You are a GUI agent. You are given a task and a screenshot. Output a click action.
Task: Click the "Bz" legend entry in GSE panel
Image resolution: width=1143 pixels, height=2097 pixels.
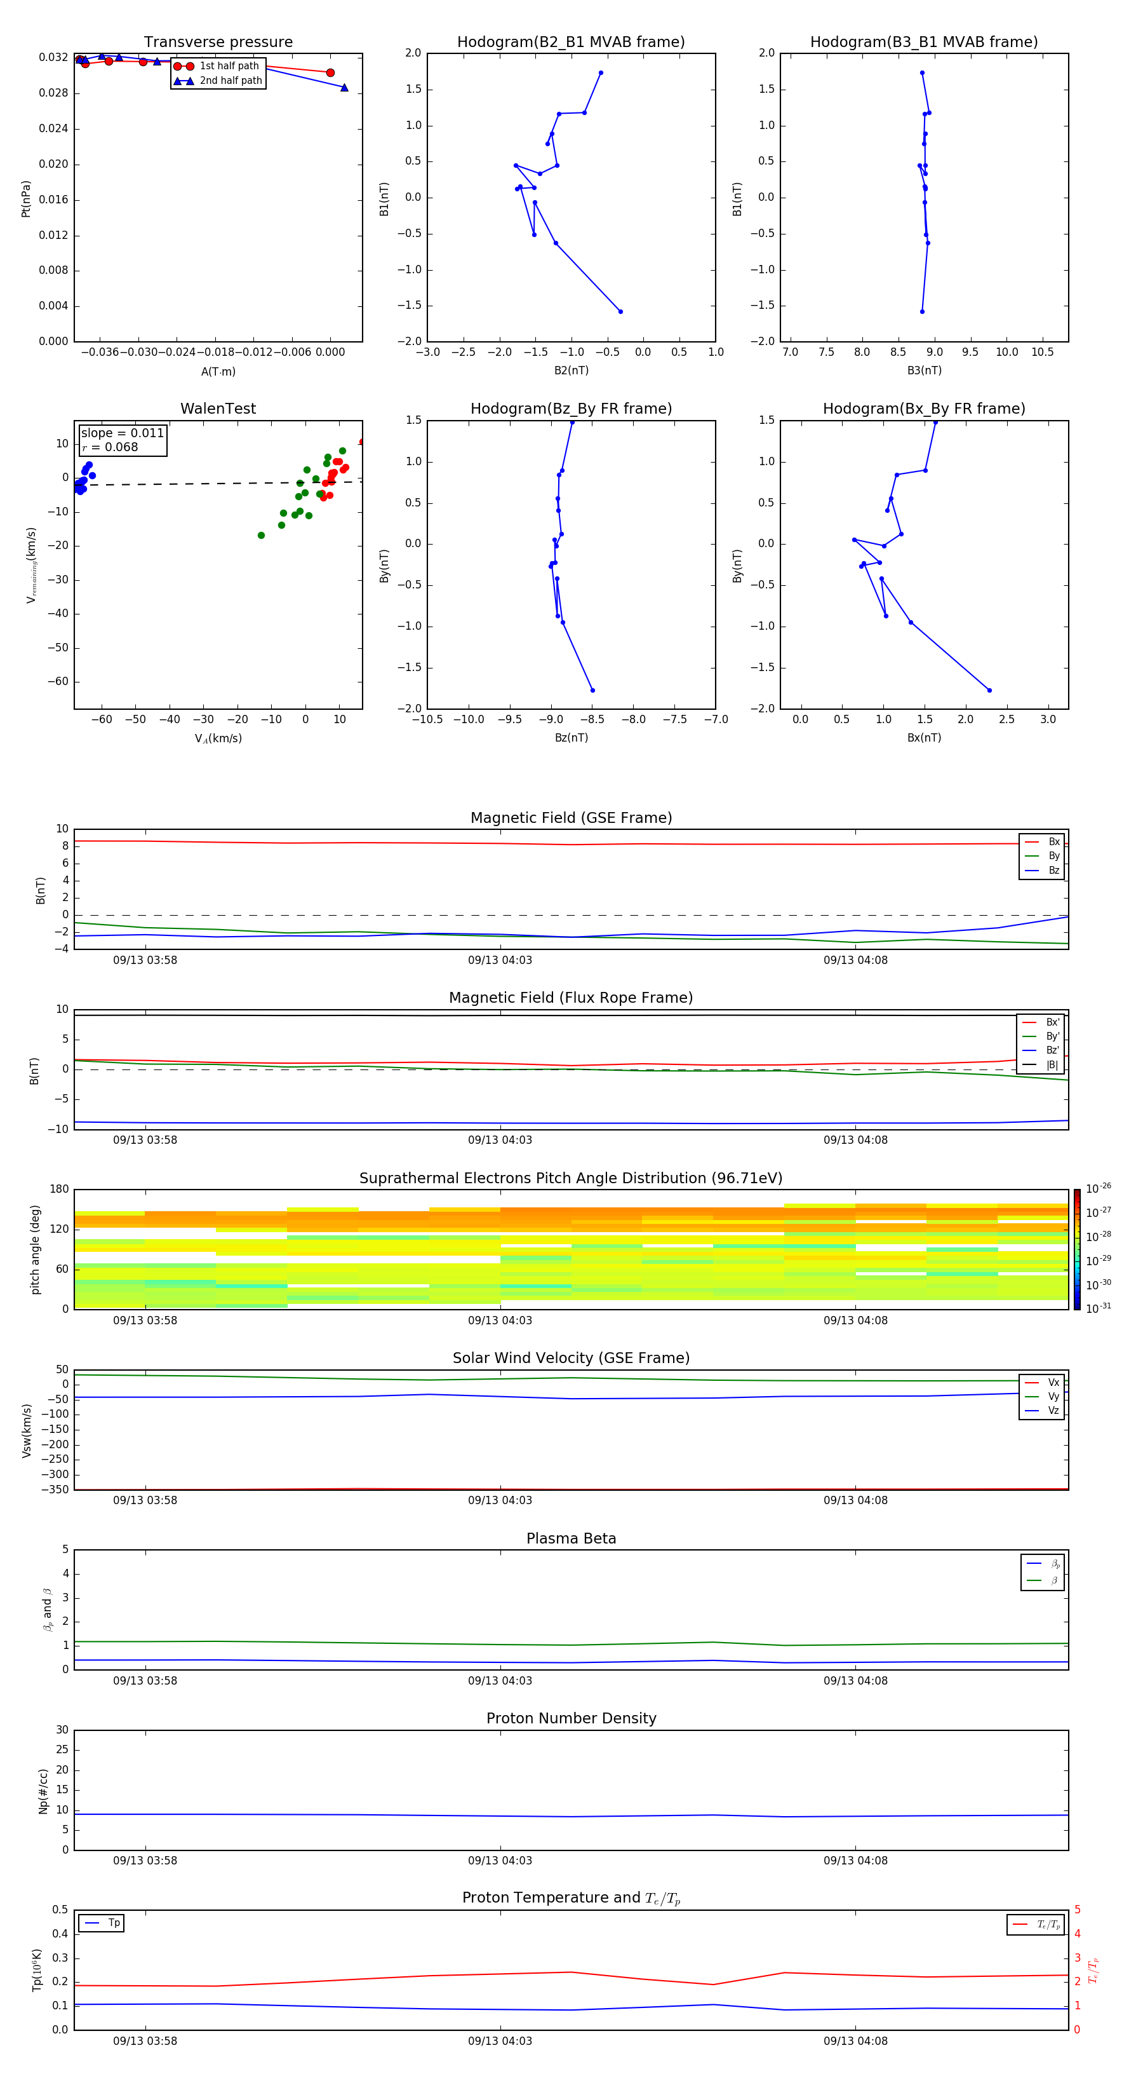pos(1042,871)
